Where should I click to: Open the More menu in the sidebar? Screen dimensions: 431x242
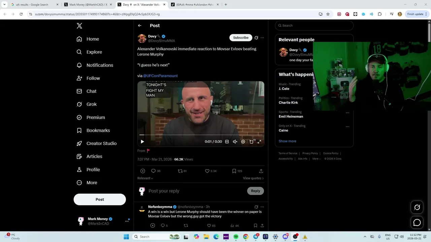coord(87,183)
